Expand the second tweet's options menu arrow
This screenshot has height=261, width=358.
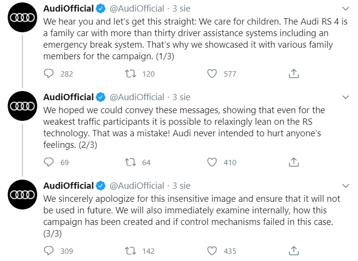point(345,97)
